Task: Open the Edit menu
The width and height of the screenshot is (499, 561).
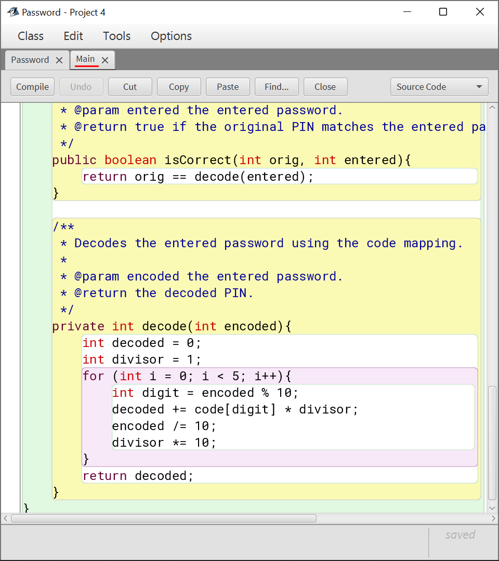Action: 73,36
